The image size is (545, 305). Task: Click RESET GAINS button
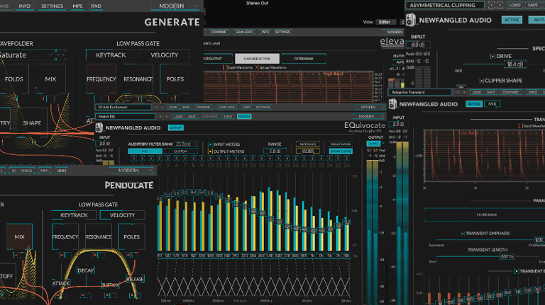(341, 144)
